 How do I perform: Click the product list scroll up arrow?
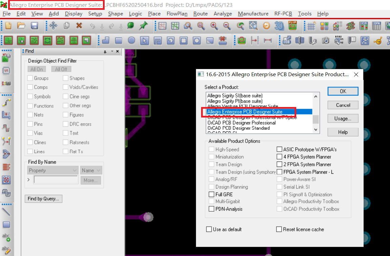point(316,96)
